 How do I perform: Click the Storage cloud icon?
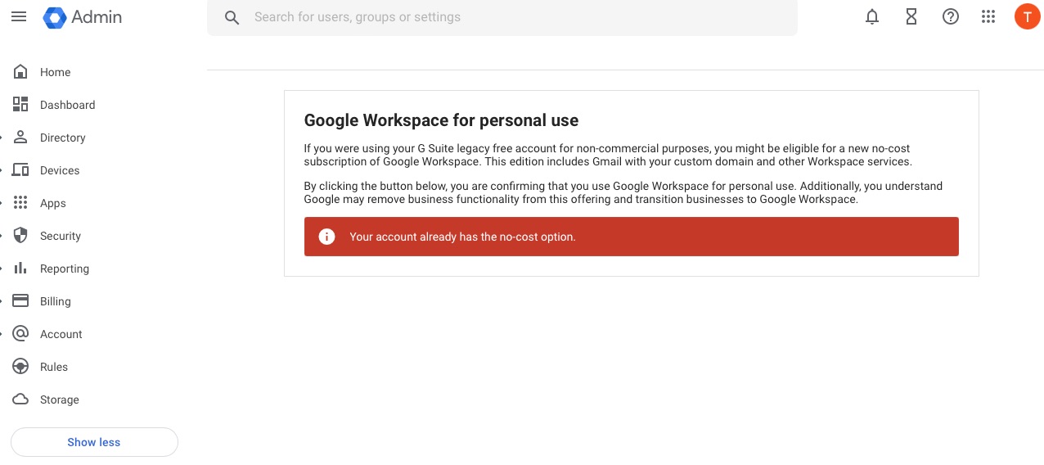point(20,399)
